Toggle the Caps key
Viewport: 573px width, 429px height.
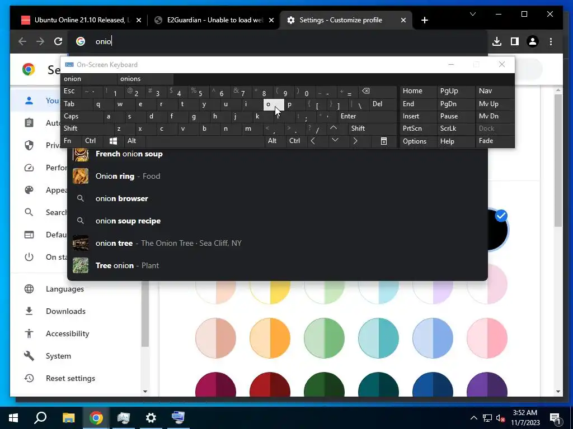[x=82, y=116]
